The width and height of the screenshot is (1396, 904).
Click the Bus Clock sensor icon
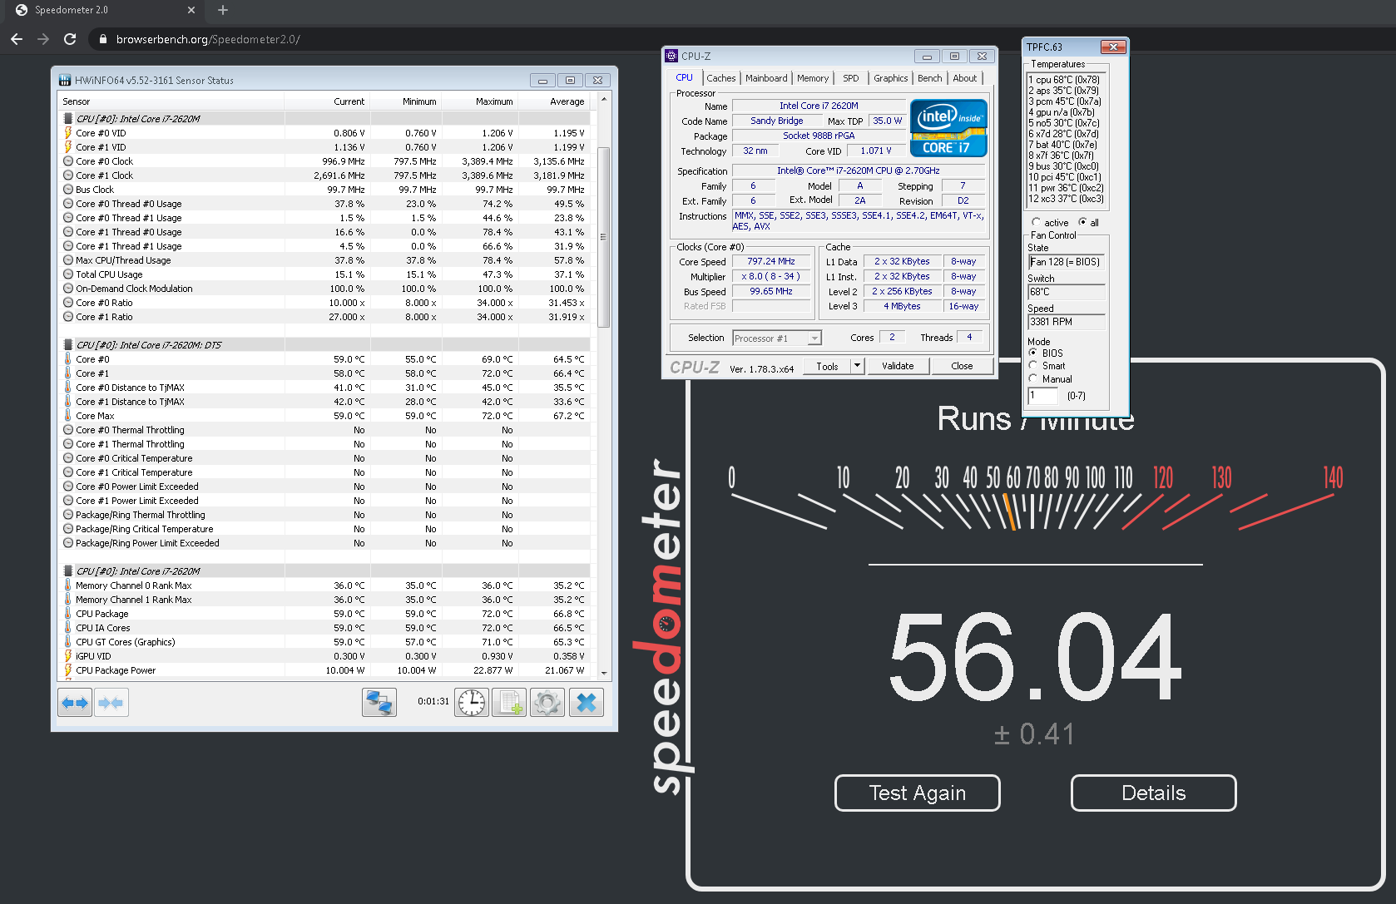coord(68,189)
